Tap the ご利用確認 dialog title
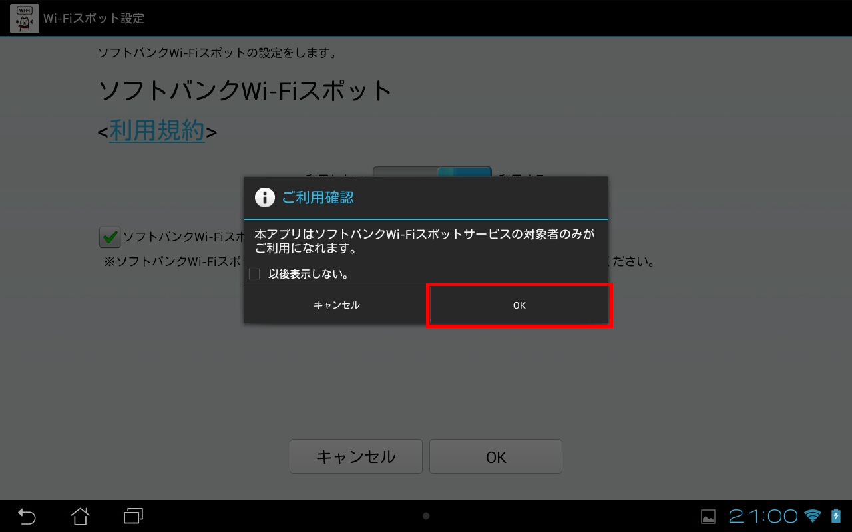852x532 pixels. click(318, 198)
